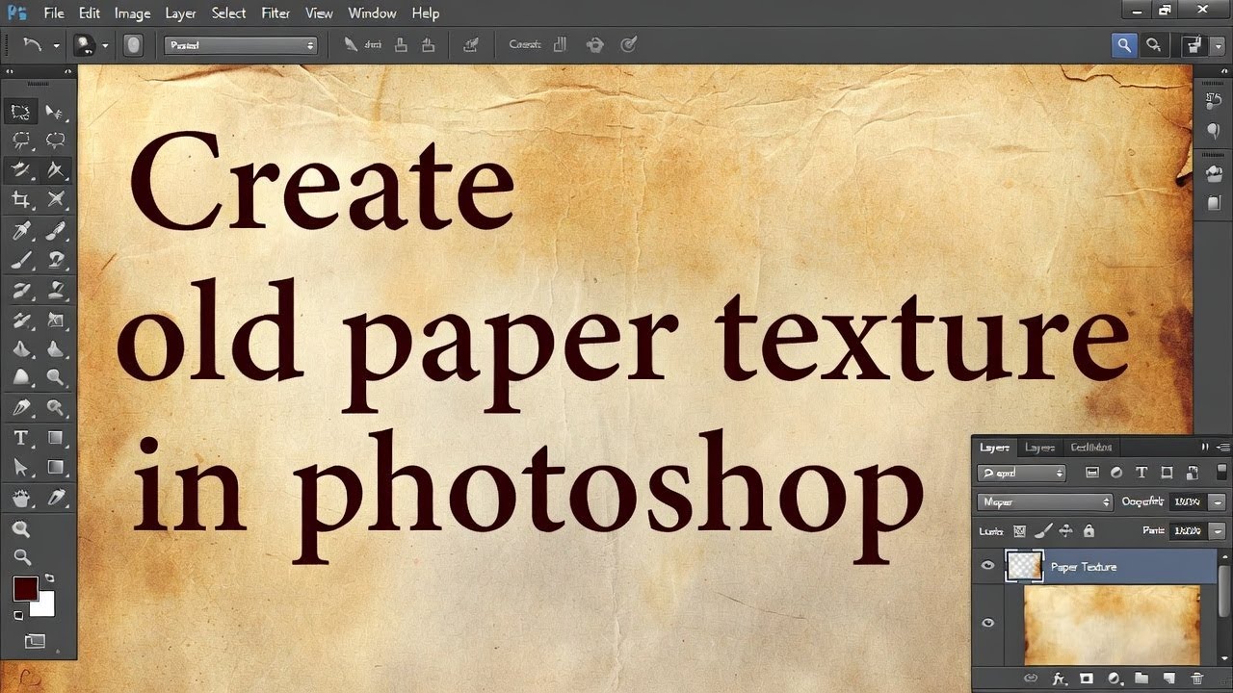Screen dimensions: 1233x693
Task: Open the Edit menu
Action: coord(90,13)
